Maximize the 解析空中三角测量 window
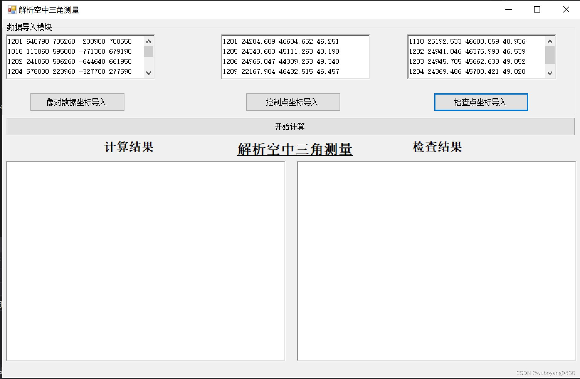 (537, 10)
